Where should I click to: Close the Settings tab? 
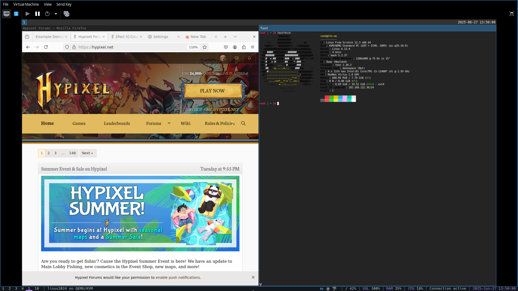(x=179, y=37)
